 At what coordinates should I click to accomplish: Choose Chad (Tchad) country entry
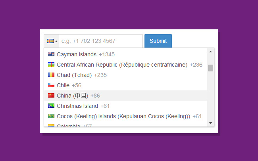(x=74, y=75)
